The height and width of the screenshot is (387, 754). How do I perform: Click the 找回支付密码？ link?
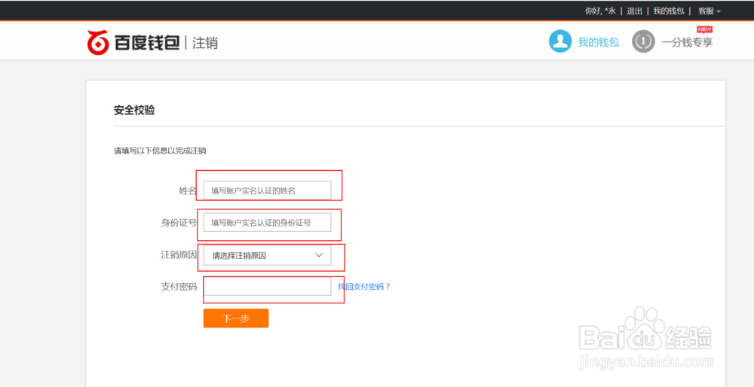click(x=364, y=287)
